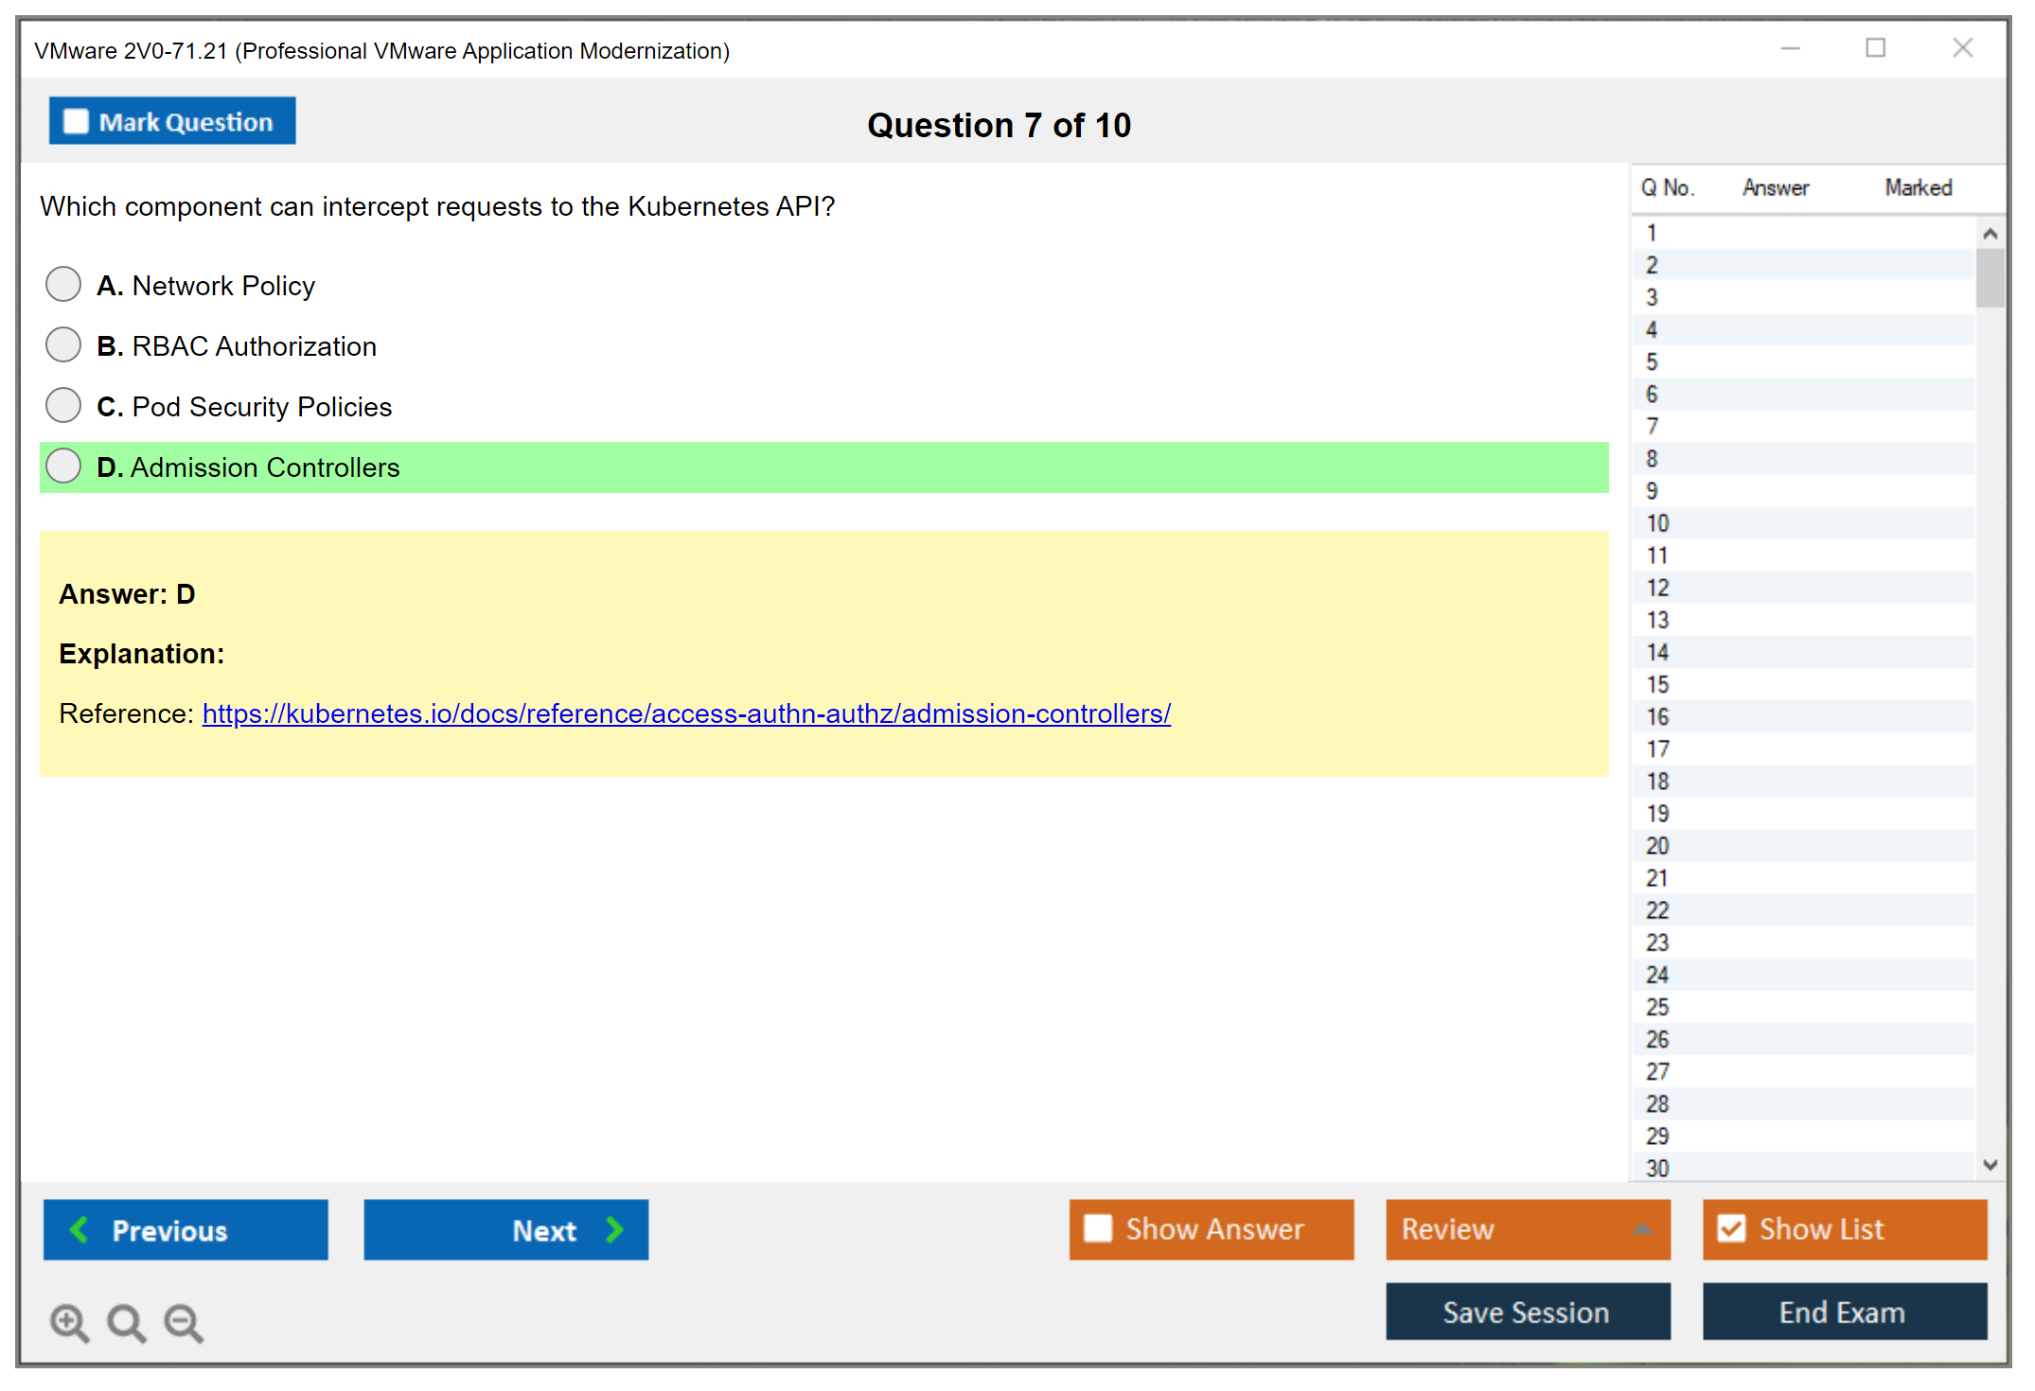Image resolution: width=2035 pixels, height=1391 pixels.
Task: Click the zoom in magnifier icon
Action: click(x=69, y=1322)
